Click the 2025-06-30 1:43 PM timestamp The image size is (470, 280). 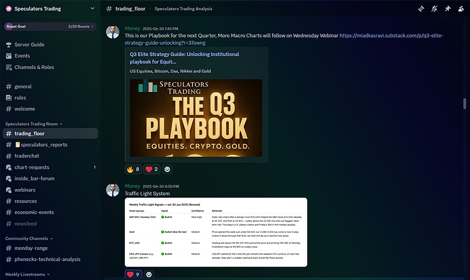coord(160,29)
